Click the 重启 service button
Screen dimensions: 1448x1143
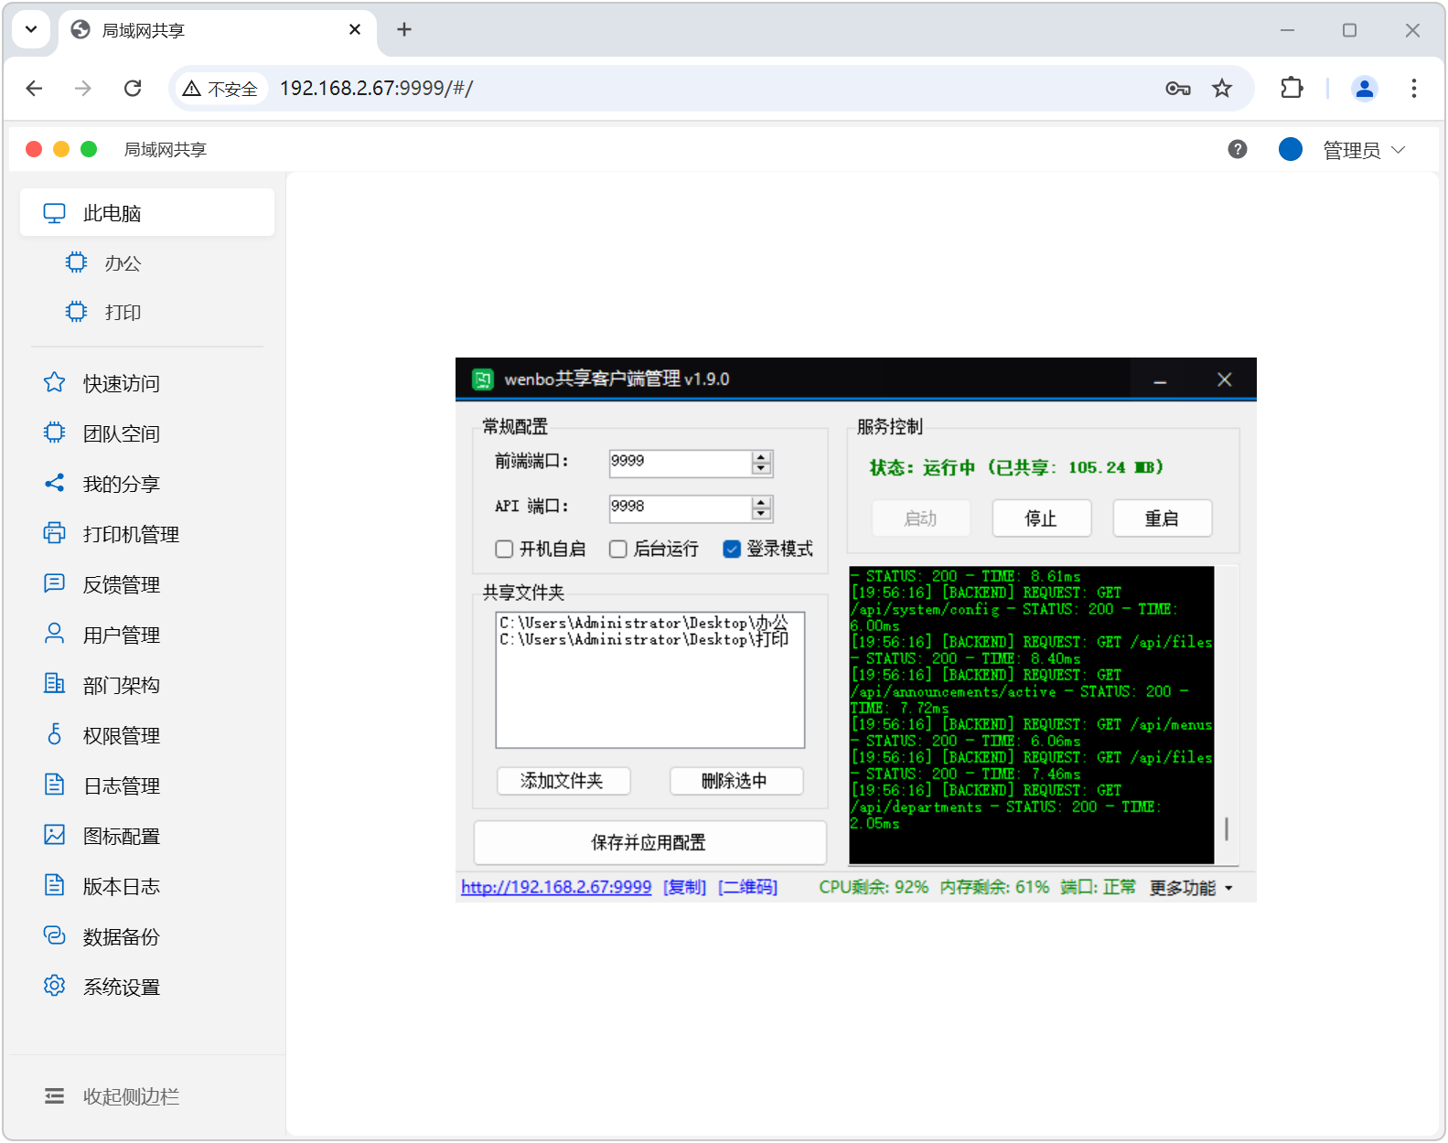(1162, 518)
